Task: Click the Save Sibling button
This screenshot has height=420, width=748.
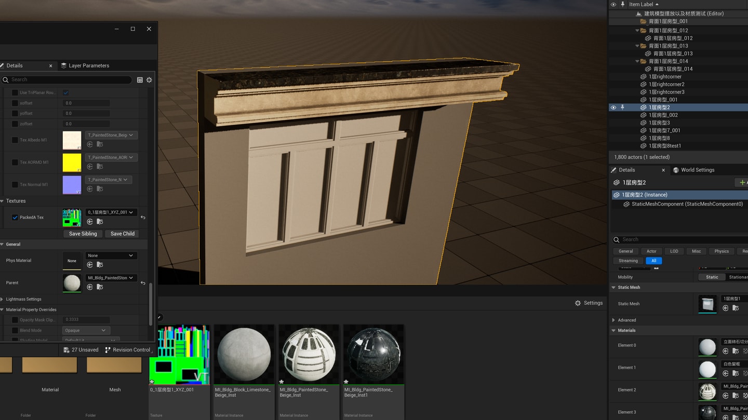Action: pos(83,234)
